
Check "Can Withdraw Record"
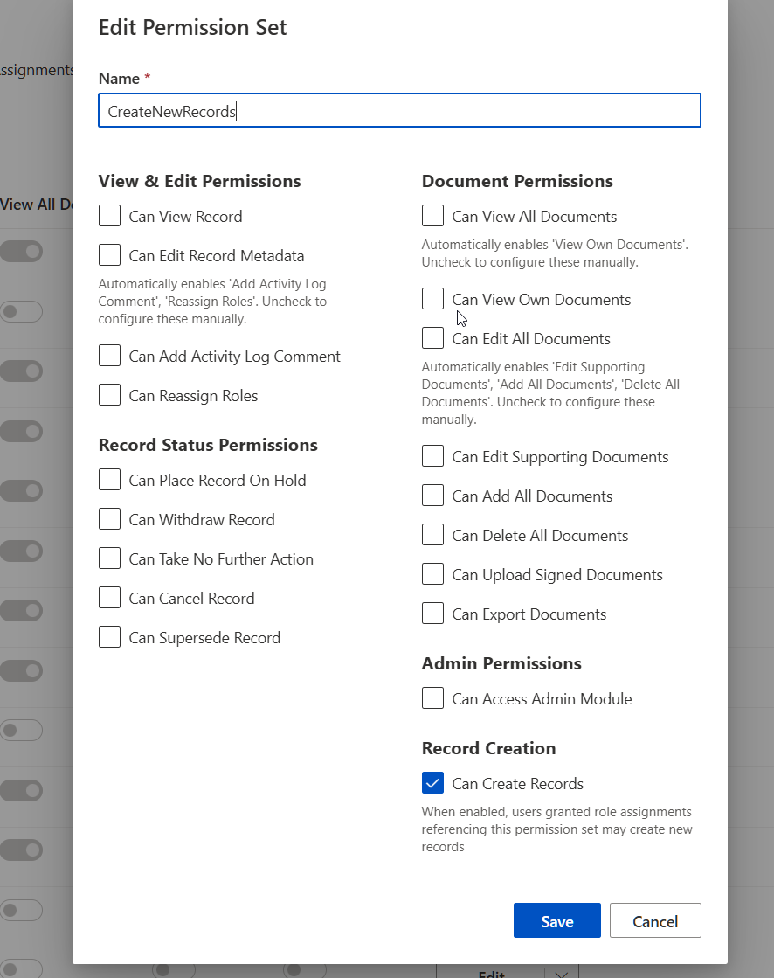tap(109, 519)
